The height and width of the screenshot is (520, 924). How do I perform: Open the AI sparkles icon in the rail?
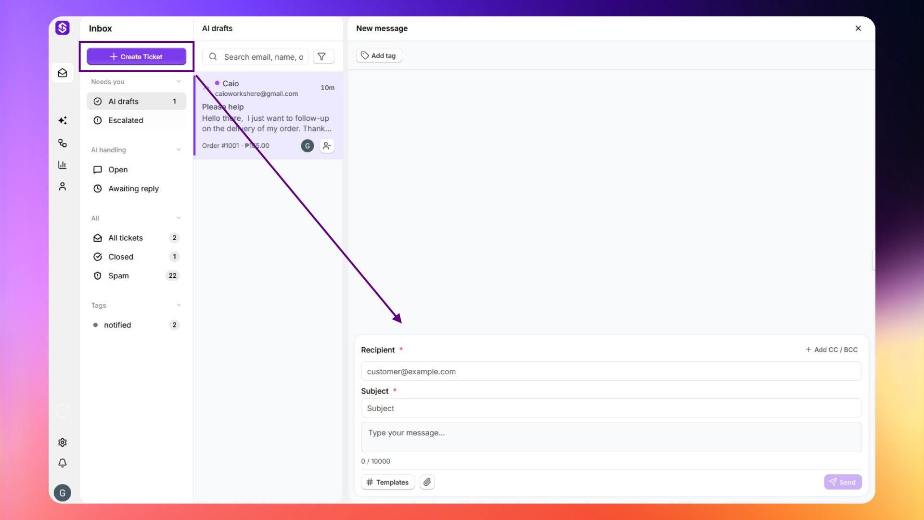pos(63,120)
